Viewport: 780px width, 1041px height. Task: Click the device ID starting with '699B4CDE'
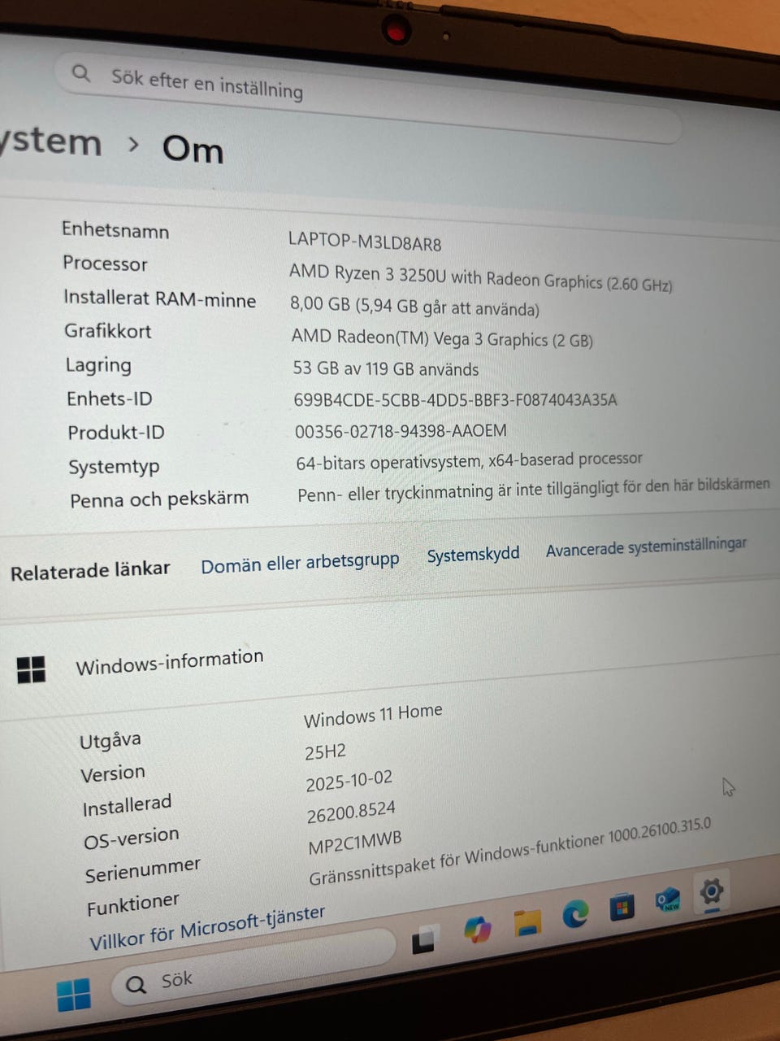[455, 399]
